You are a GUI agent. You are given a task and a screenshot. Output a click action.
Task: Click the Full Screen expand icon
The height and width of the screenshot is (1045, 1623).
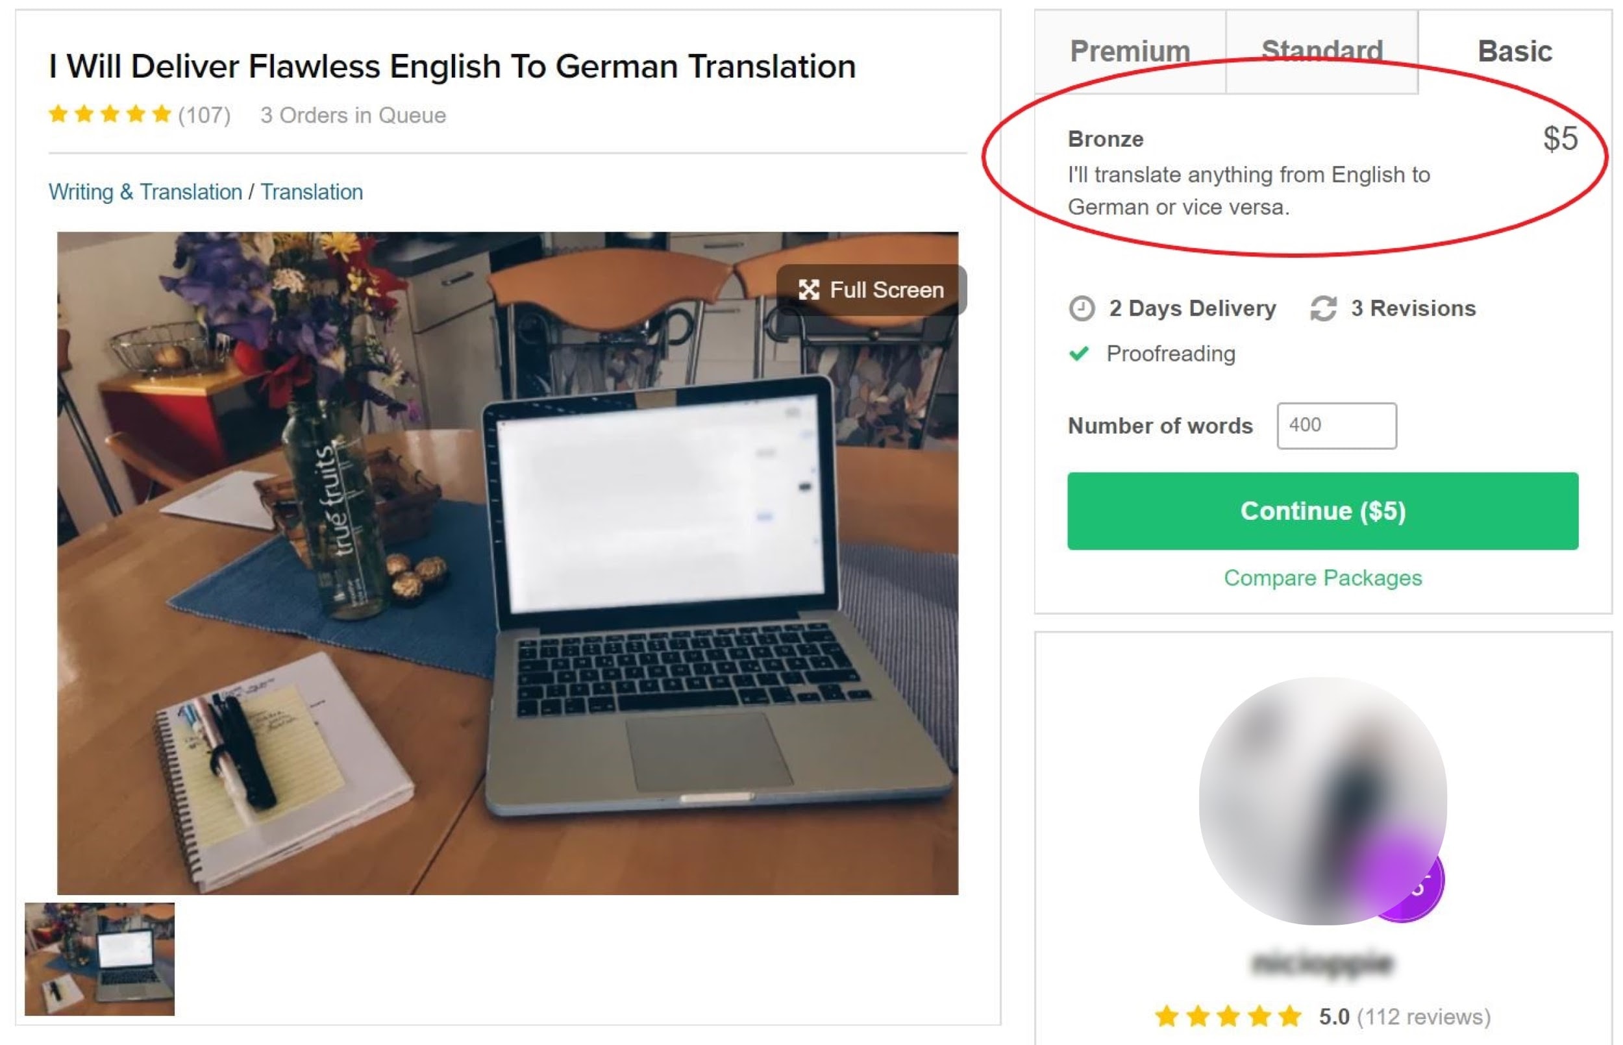pyautogui.click(x=809, y=290)
